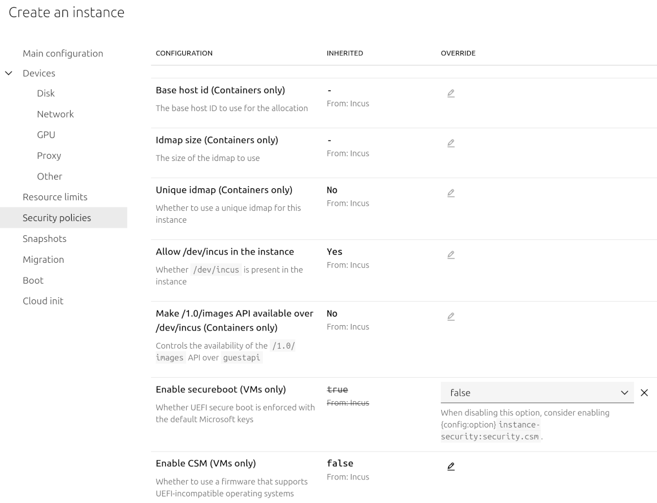Collapse the Devices section chevron
657x503 pixels.
coord(8,73)
